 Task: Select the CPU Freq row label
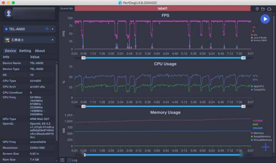(9, 97)
